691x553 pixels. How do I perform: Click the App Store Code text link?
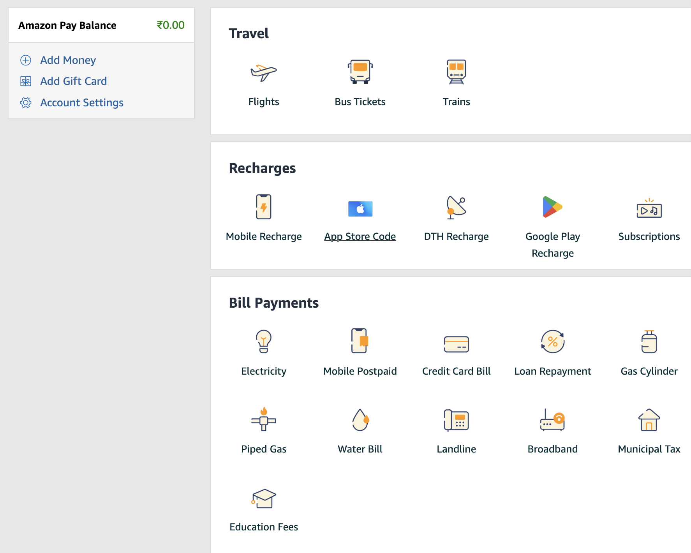[x=360, y=236]
